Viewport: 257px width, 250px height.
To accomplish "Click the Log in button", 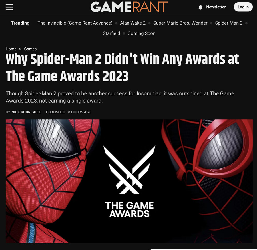I will click(x=243, y=7).
